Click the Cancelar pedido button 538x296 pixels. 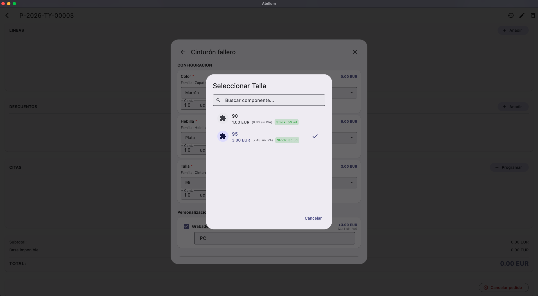[503, 288]
